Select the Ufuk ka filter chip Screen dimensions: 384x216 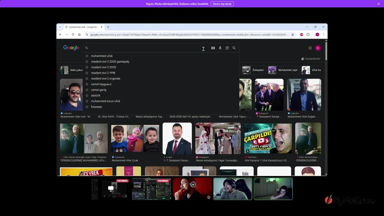(x=311, y=70)
